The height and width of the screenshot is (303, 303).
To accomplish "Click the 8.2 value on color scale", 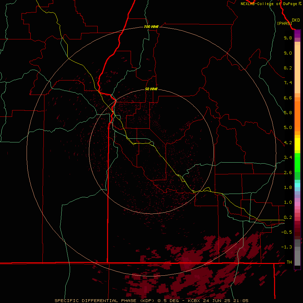I will coord(288,68).
